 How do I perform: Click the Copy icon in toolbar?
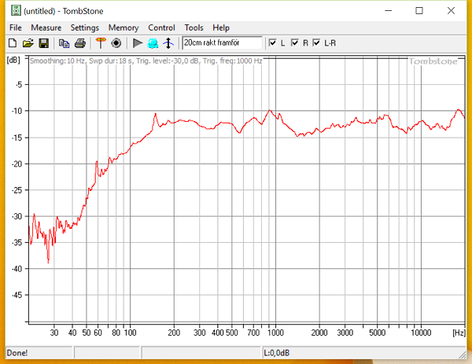click(x=65, y=42)
